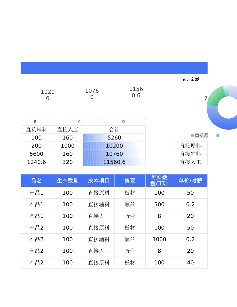237x307 pixels.
Task: Click the green legend swatch beside the chart
Action: coord(218,135)
